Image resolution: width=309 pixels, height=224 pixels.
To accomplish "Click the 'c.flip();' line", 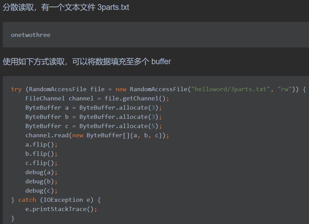I will coord(41,163).
